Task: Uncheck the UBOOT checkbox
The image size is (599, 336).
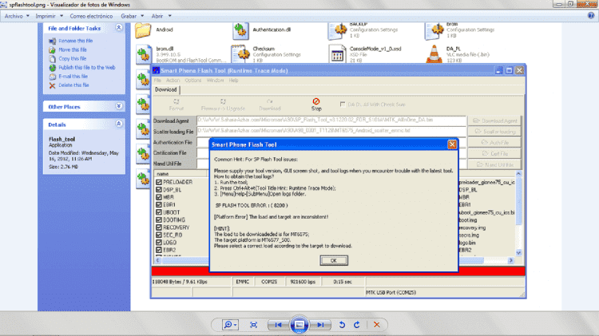Action: pyautogui.click(x=159, y=212)
